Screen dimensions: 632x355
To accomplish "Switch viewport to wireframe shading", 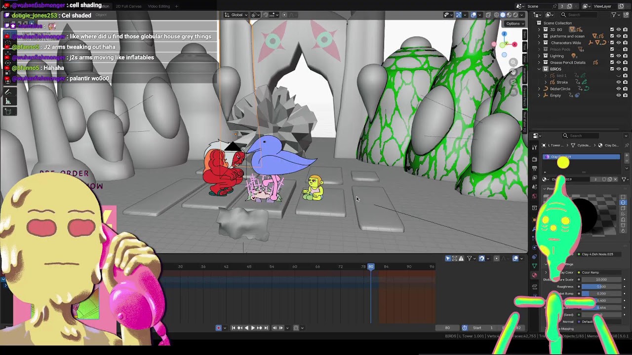I will pyautogui.click(x=496, y=15).
